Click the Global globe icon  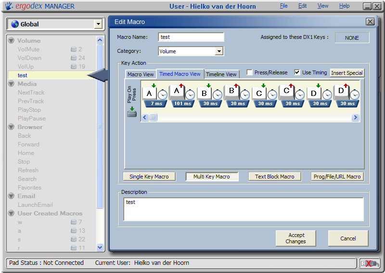15,24
